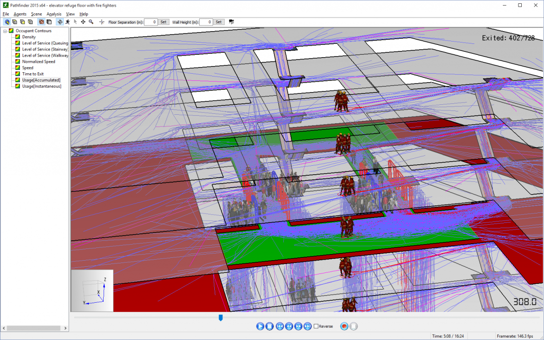Click Set next to Wall Height
Screen dimensions: 544x340
click(219, 22)
